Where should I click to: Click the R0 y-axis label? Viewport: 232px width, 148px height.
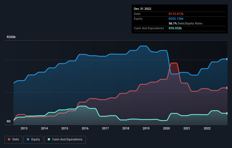coord(8,122)
